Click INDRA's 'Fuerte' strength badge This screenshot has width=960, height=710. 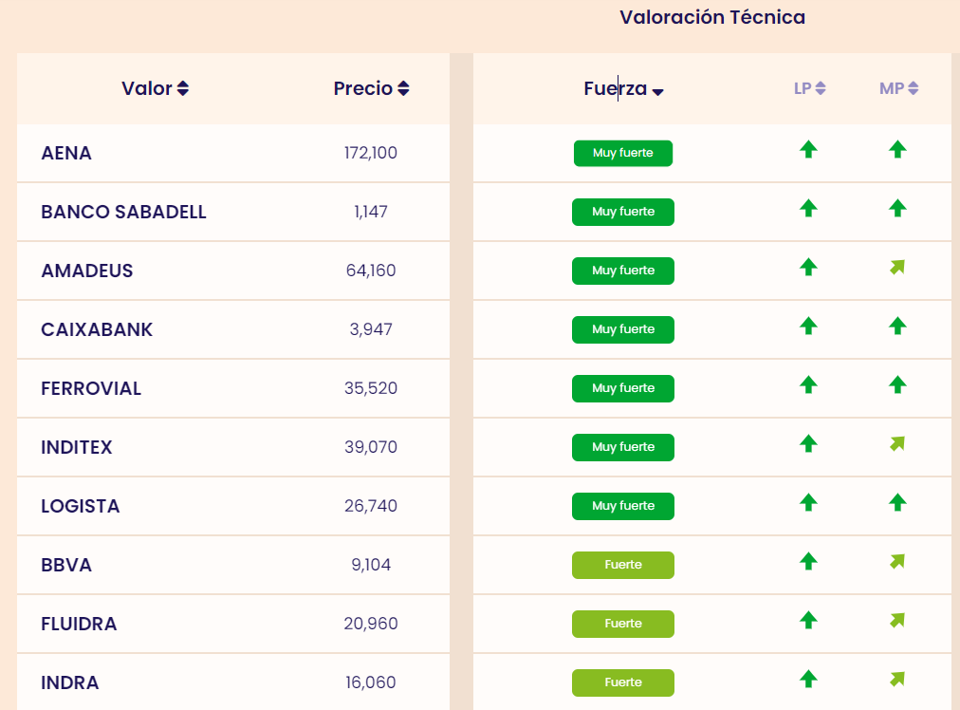tap(623, 682)
